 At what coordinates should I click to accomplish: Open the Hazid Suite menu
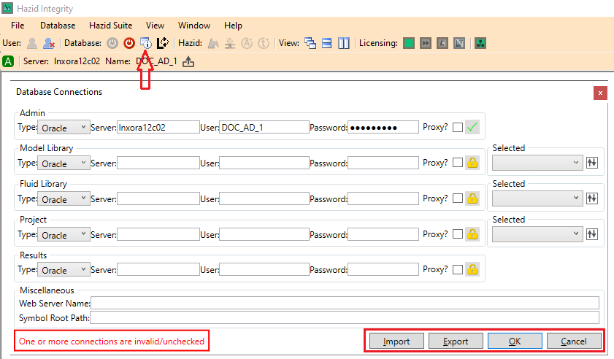pos(110,26)
